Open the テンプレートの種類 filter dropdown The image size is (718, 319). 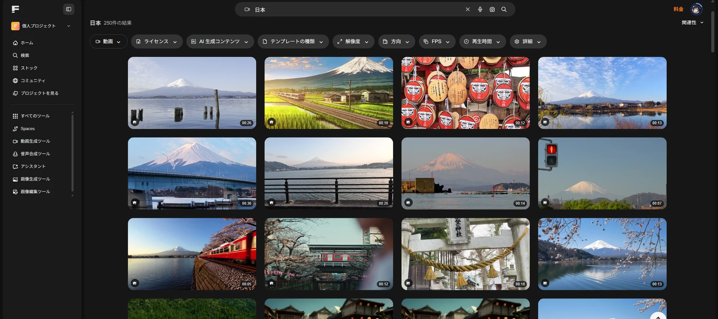[293, 41]
